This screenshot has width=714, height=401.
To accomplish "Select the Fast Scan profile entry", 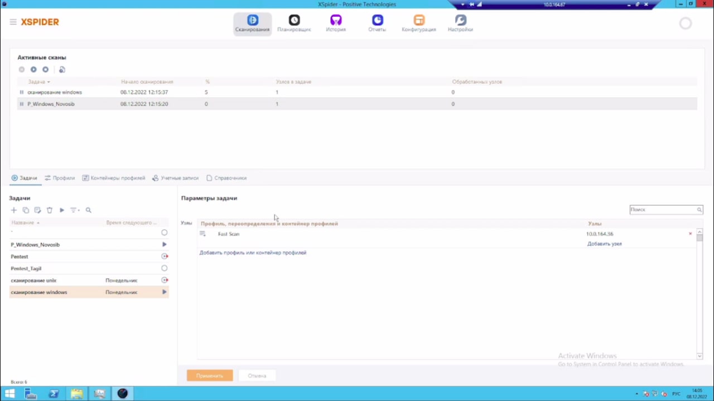I will [x=229, y=234].
